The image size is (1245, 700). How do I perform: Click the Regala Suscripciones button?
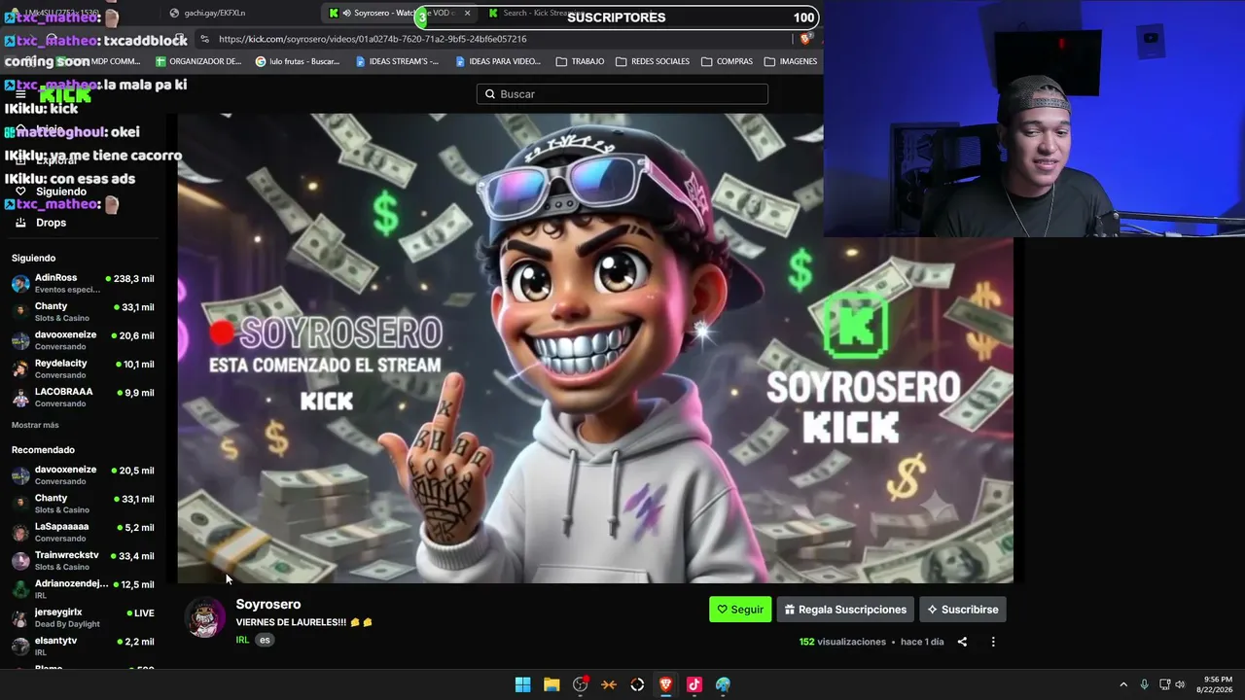(845, 610)
